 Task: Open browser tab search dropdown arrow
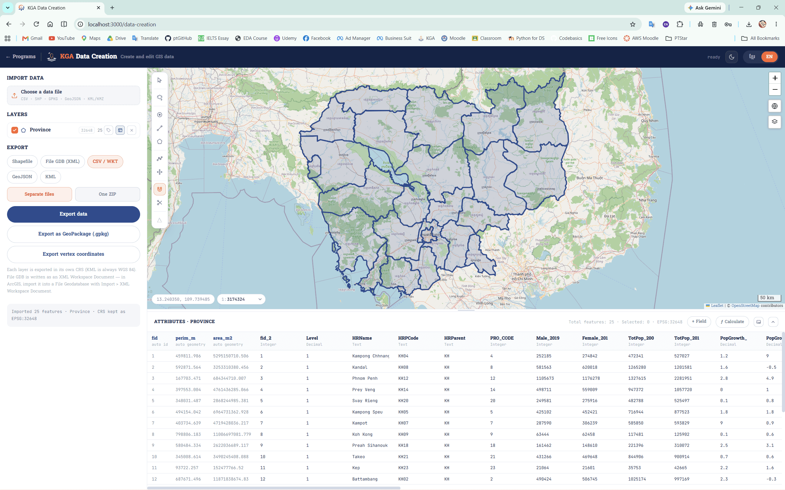[x=7, y=8]
